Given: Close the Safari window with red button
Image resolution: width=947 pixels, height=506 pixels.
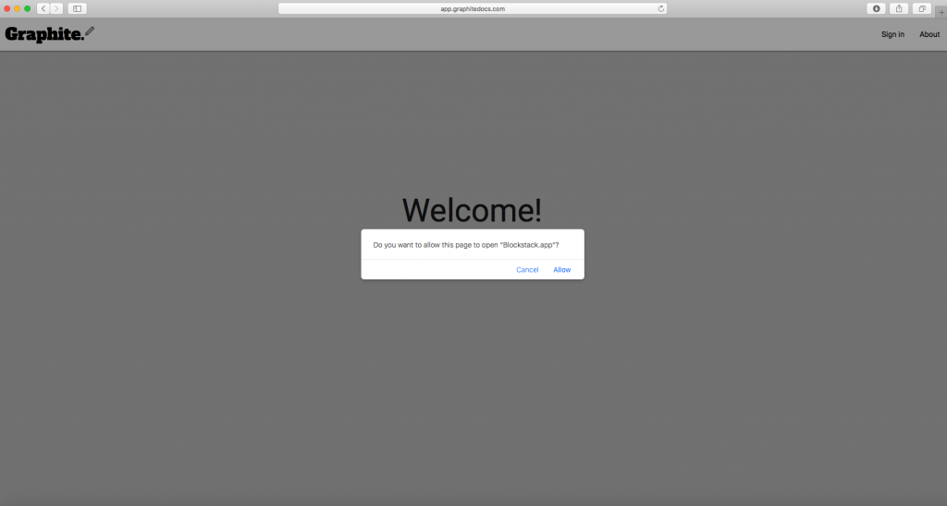Looking at the screenshot, I should [7, 8].
